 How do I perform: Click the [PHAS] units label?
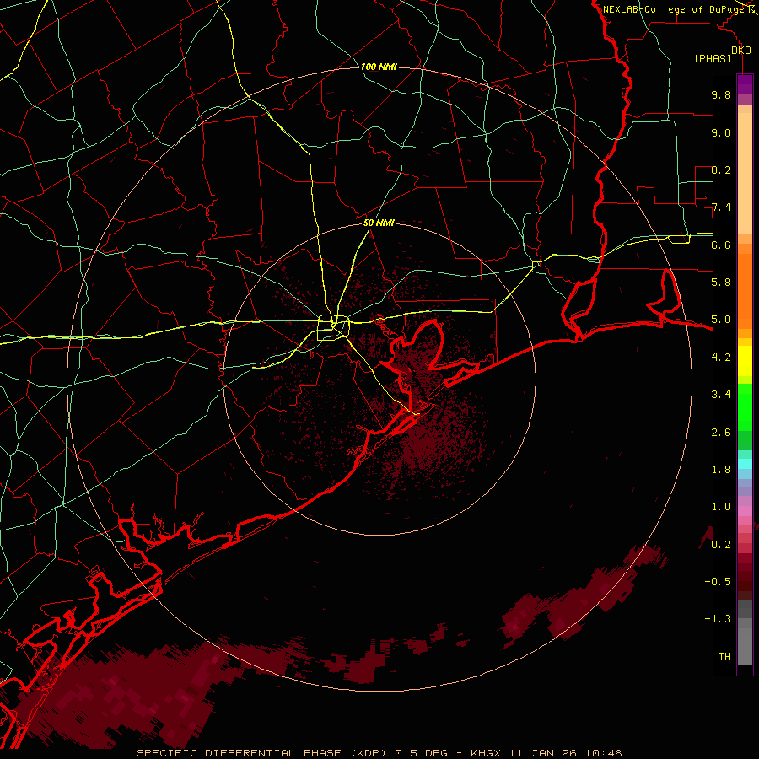(713, 59)
